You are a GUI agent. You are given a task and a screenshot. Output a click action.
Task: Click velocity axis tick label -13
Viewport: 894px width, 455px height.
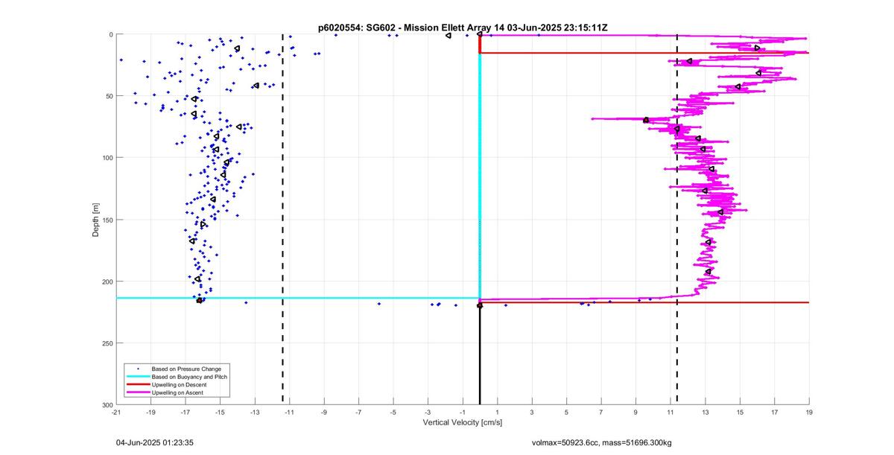[255, 412]
